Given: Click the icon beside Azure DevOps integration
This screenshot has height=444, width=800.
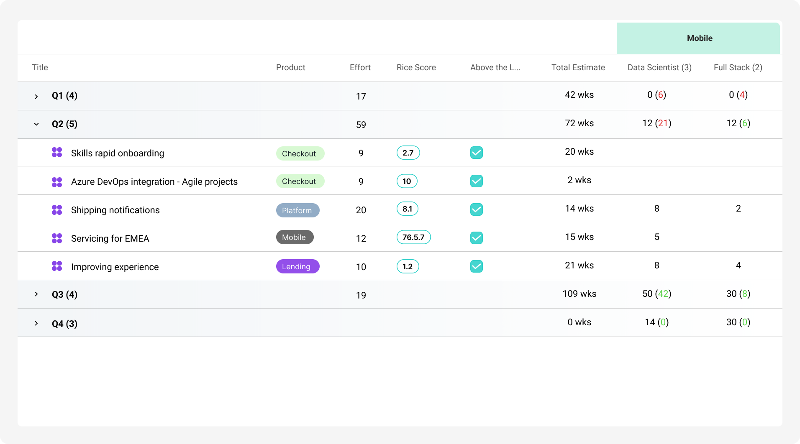Looking at the screenshot, I should (57, 182).
